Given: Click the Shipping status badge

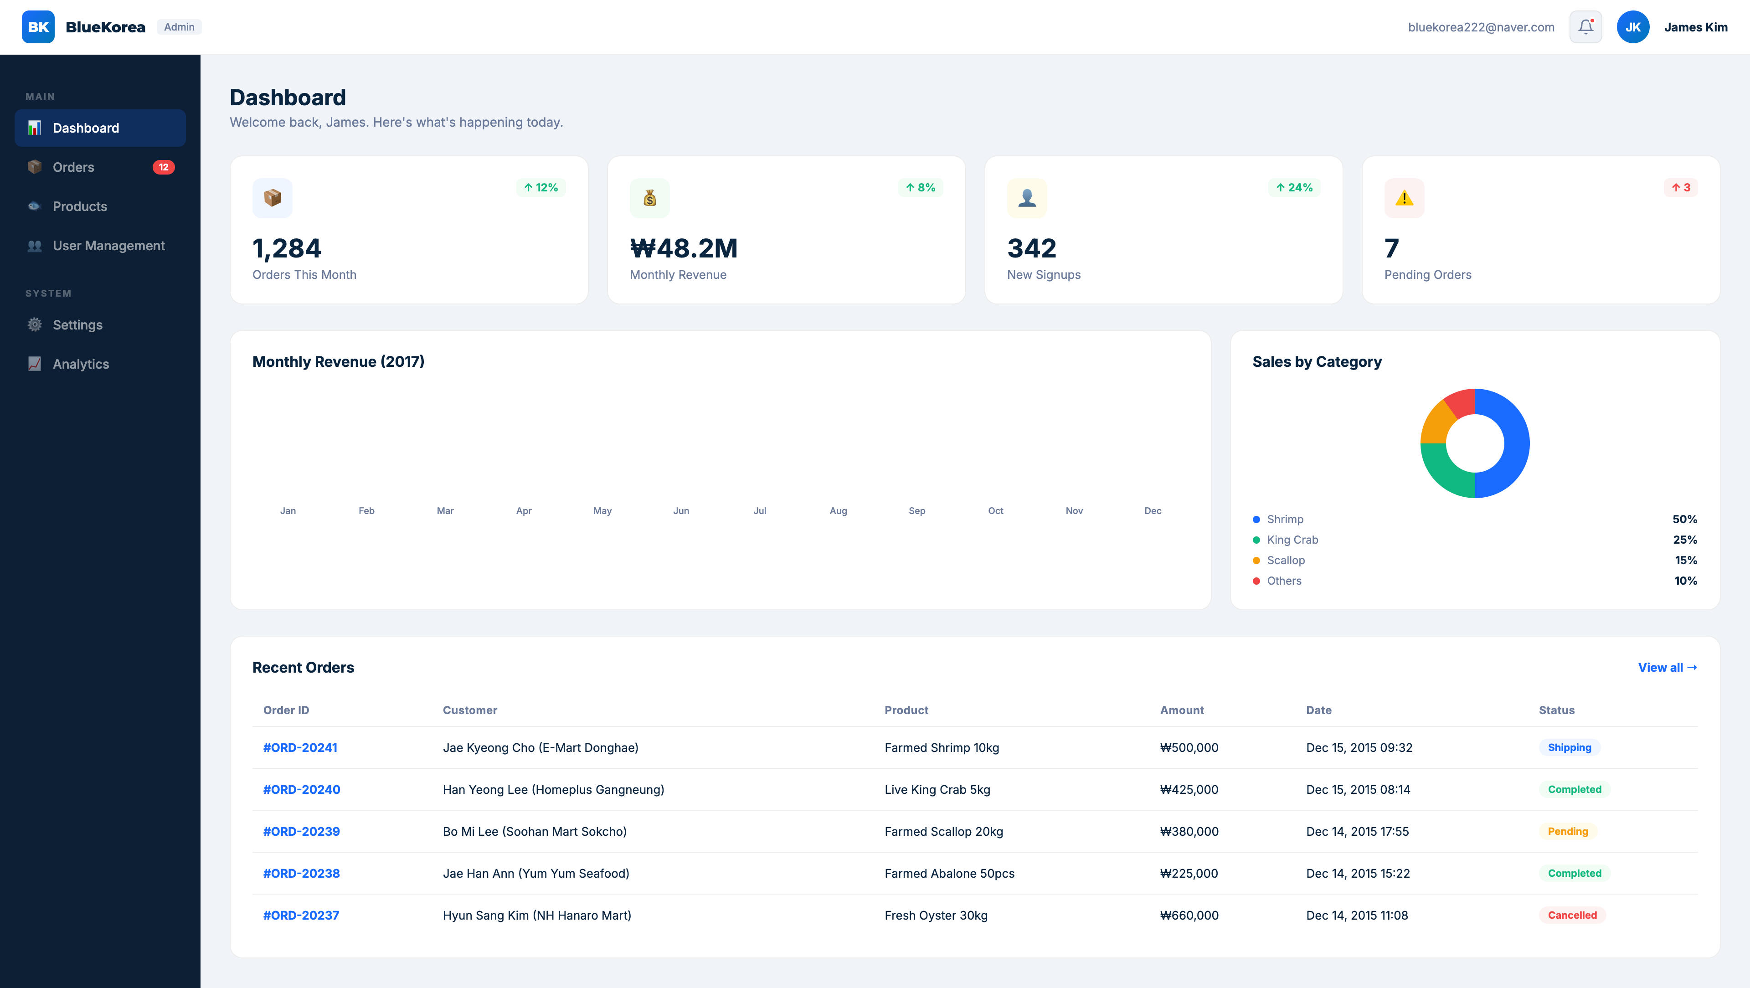Looking at the screenshot, I should [1569, 747].
